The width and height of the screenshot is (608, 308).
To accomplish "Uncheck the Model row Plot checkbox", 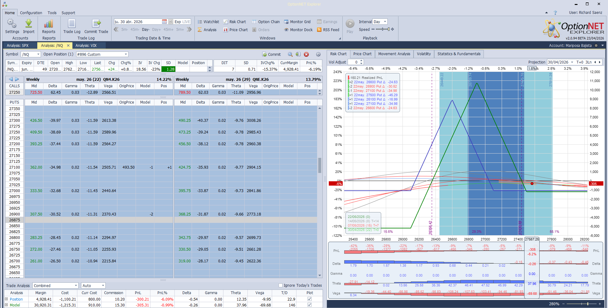I will (309, 305).
